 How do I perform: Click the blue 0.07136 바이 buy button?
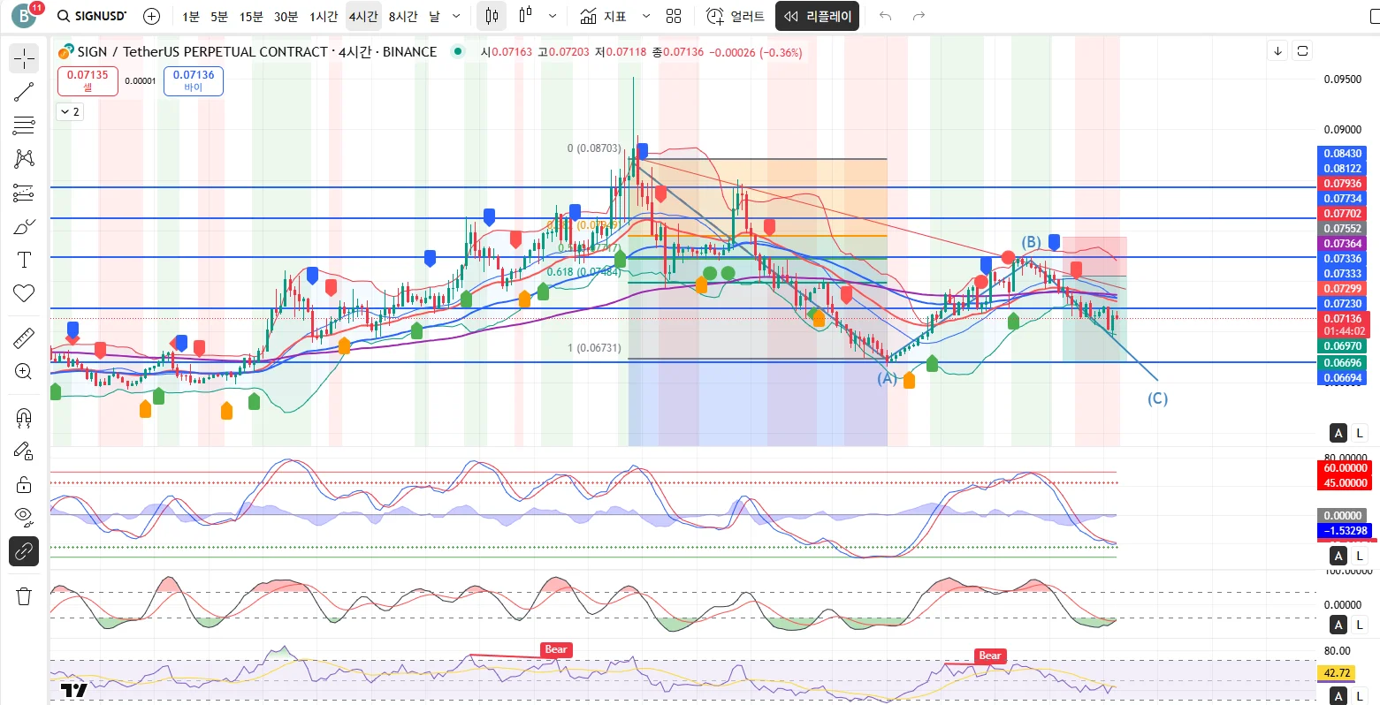point(194,80)
